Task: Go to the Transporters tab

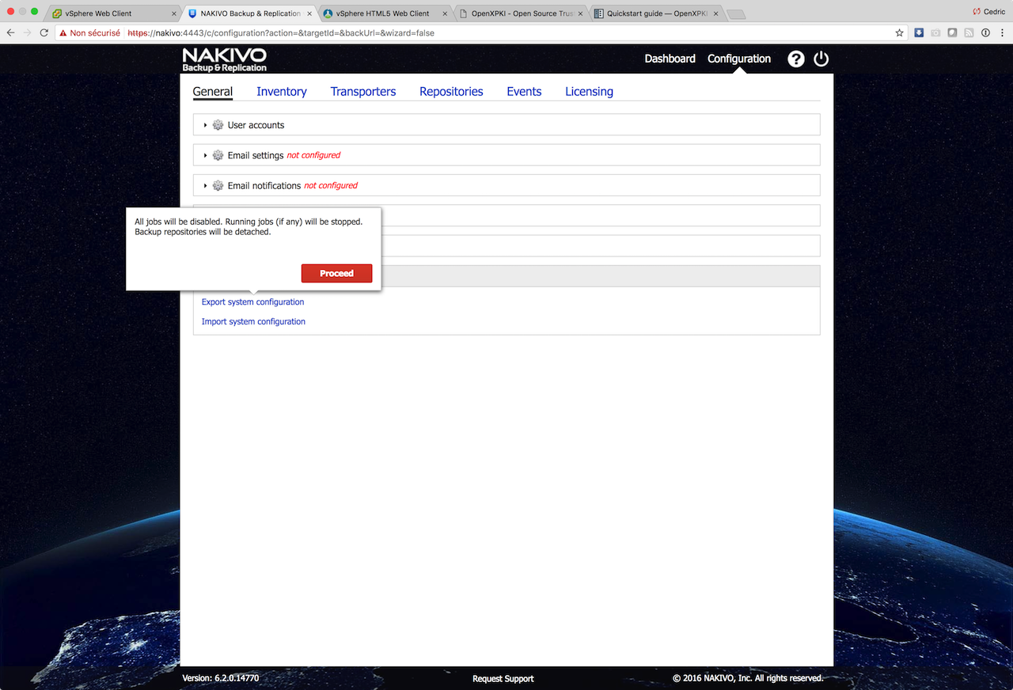Action: click(x=363, y=92)
